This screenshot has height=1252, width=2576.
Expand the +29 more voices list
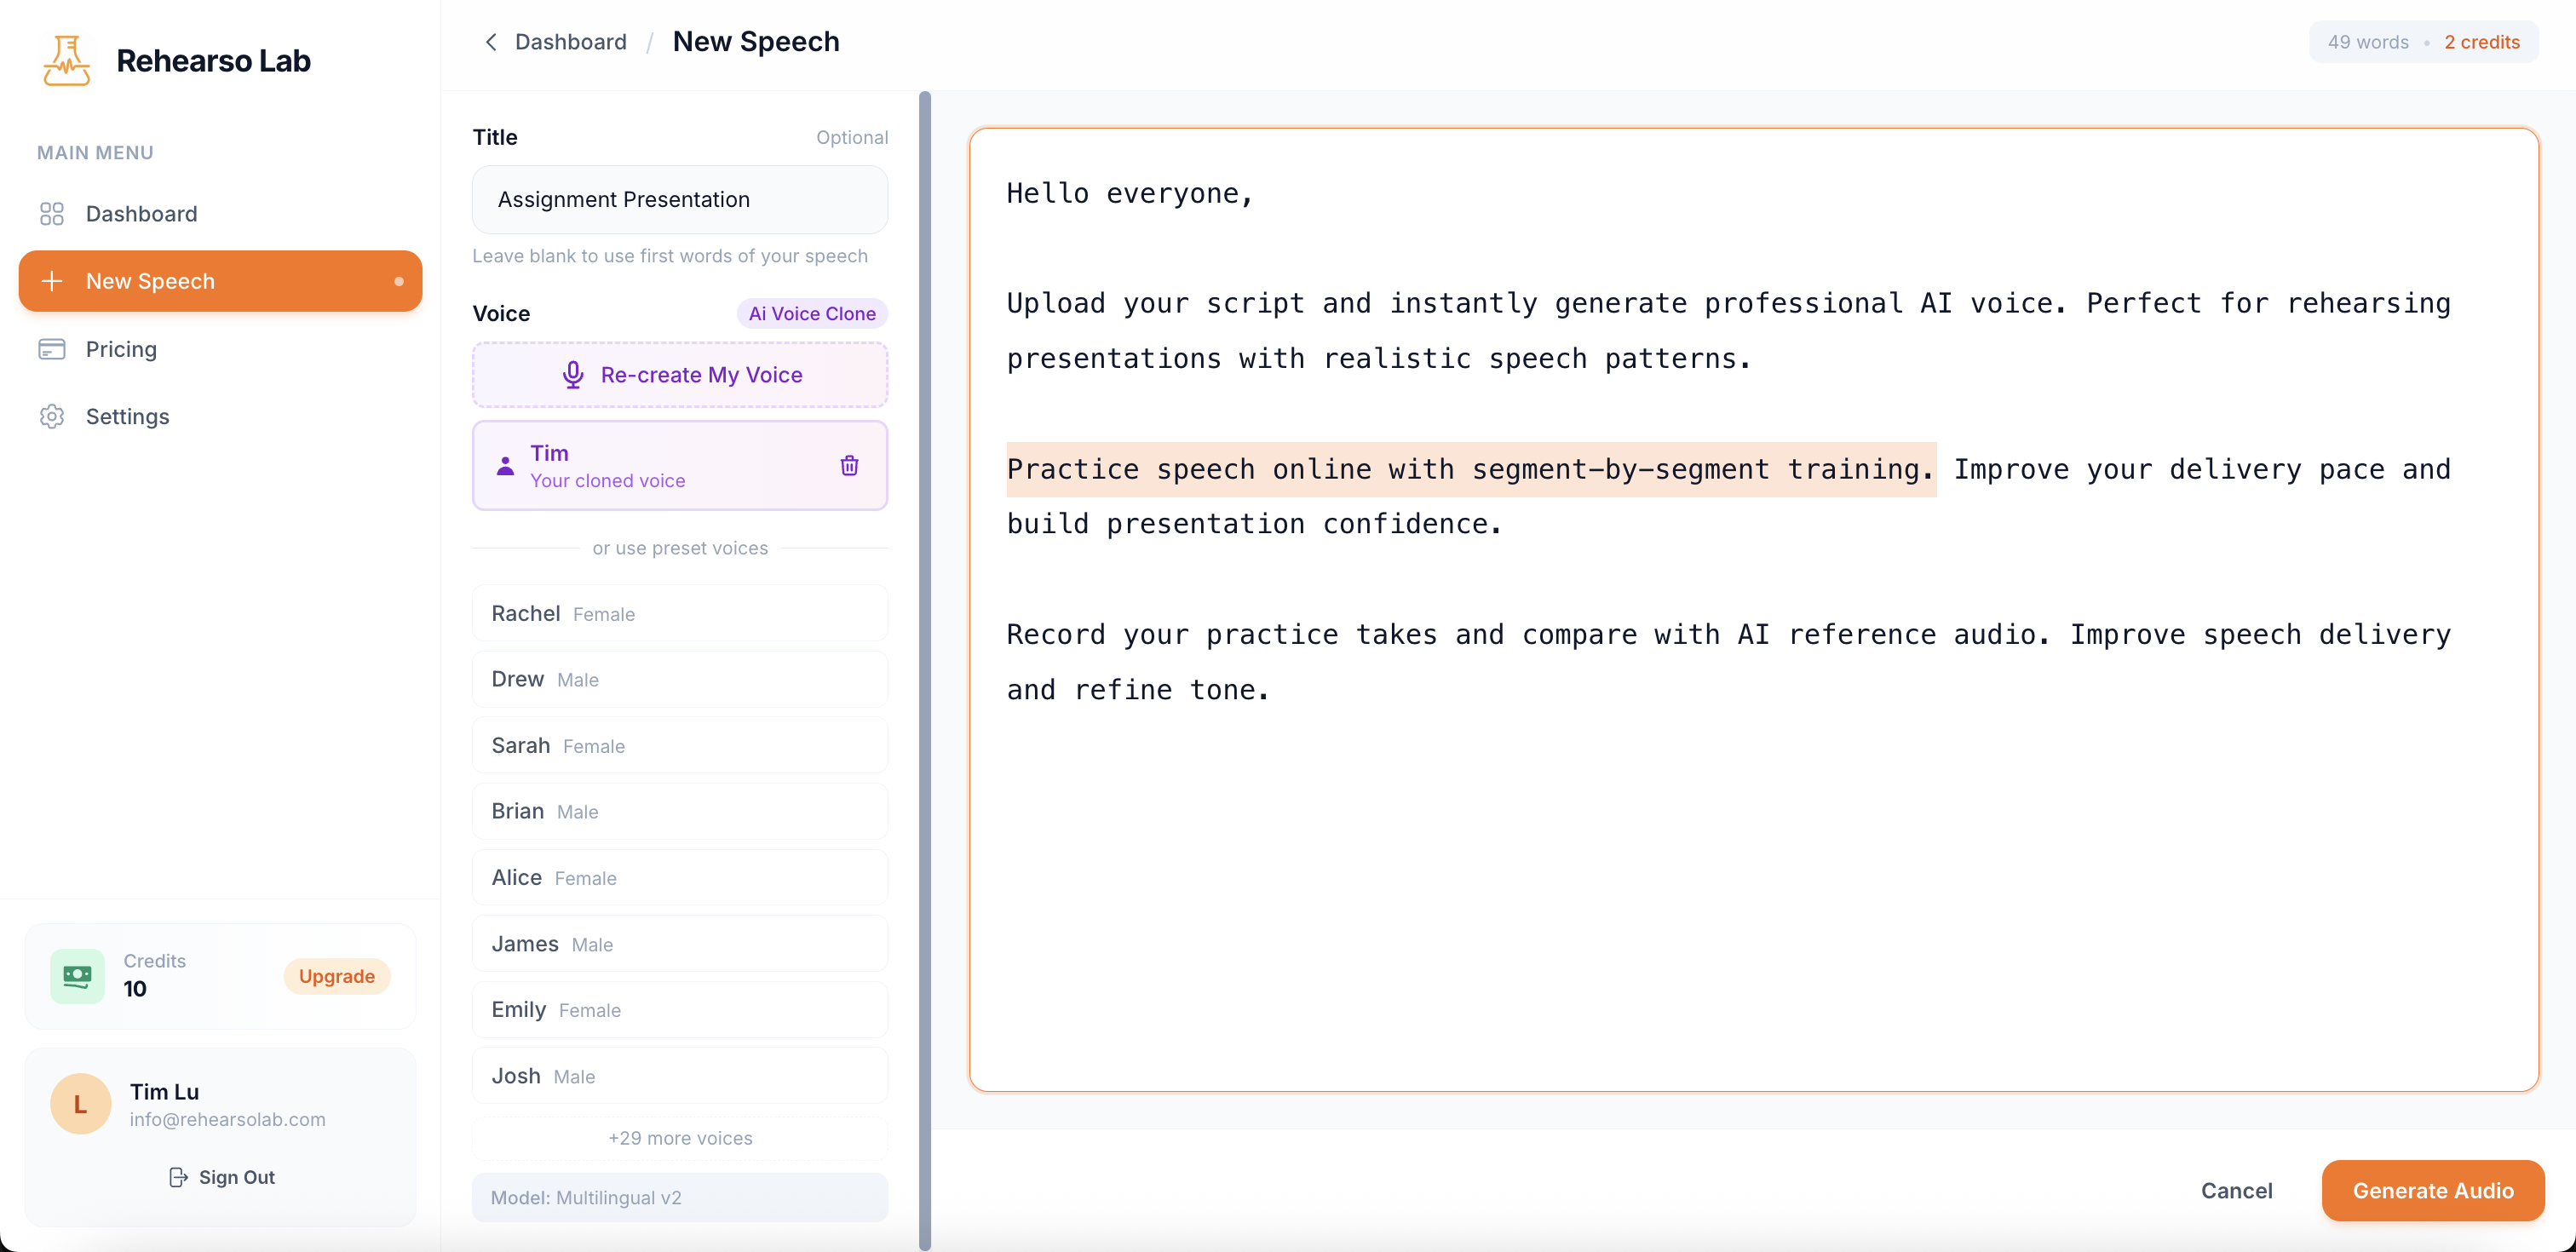tap(680, 1138)
